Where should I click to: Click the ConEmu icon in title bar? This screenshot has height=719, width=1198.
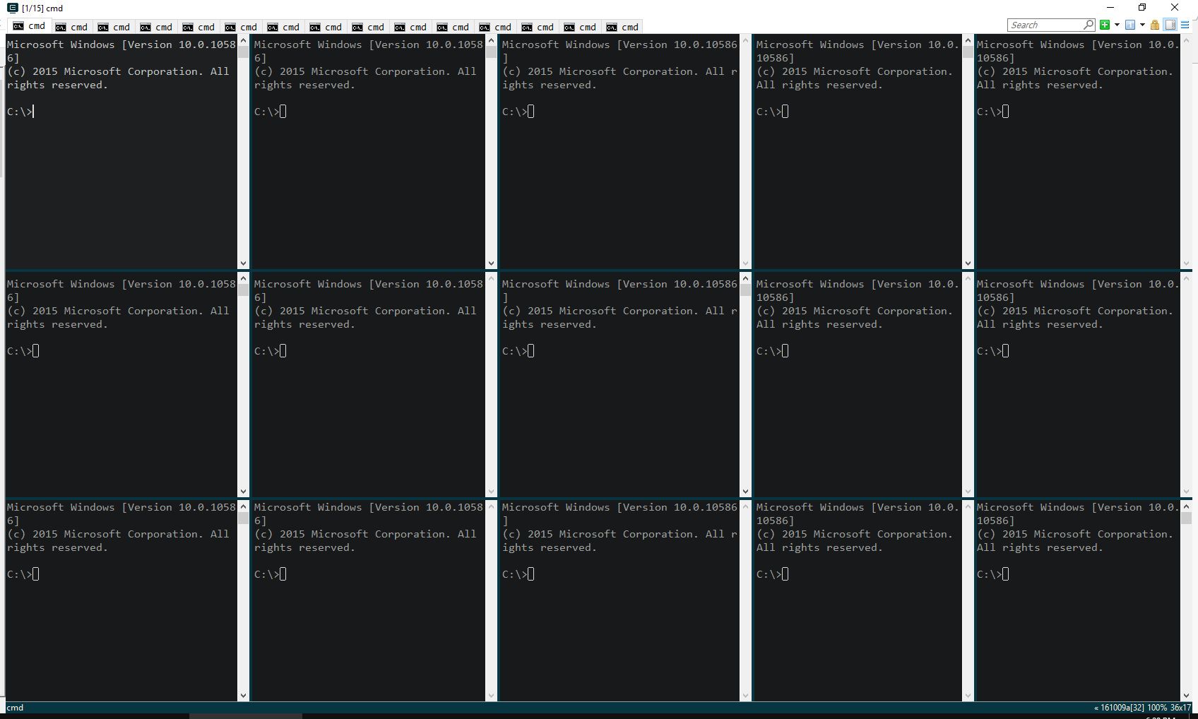[x=12, y=8]
